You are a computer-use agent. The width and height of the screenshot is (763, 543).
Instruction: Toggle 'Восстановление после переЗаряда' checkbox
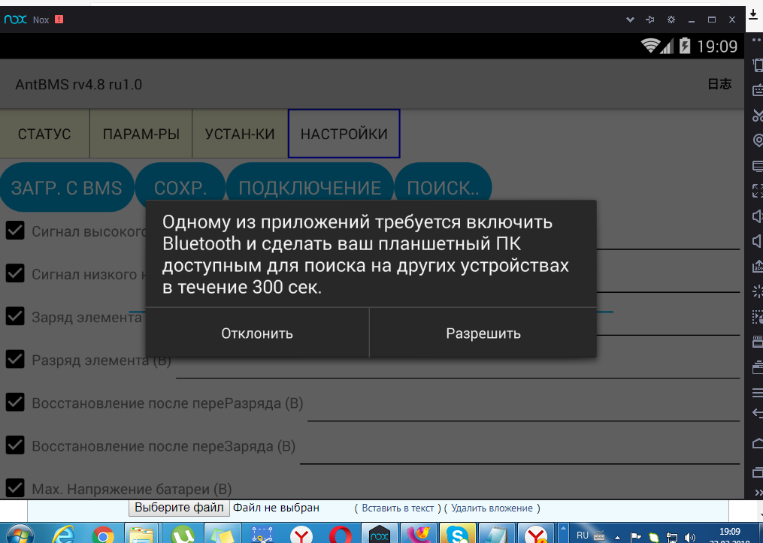point(15,445)
